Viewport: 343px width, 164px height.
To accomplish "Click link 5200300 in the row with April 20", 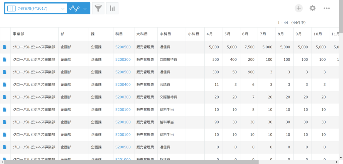I will [123, 97].
